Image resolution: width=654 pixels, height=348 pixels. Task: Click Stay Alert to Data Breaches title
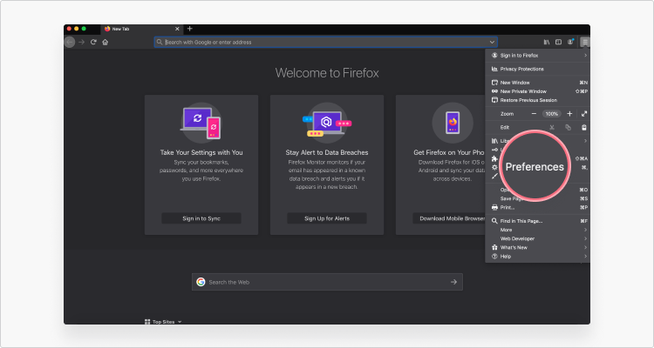pos(327,152)
